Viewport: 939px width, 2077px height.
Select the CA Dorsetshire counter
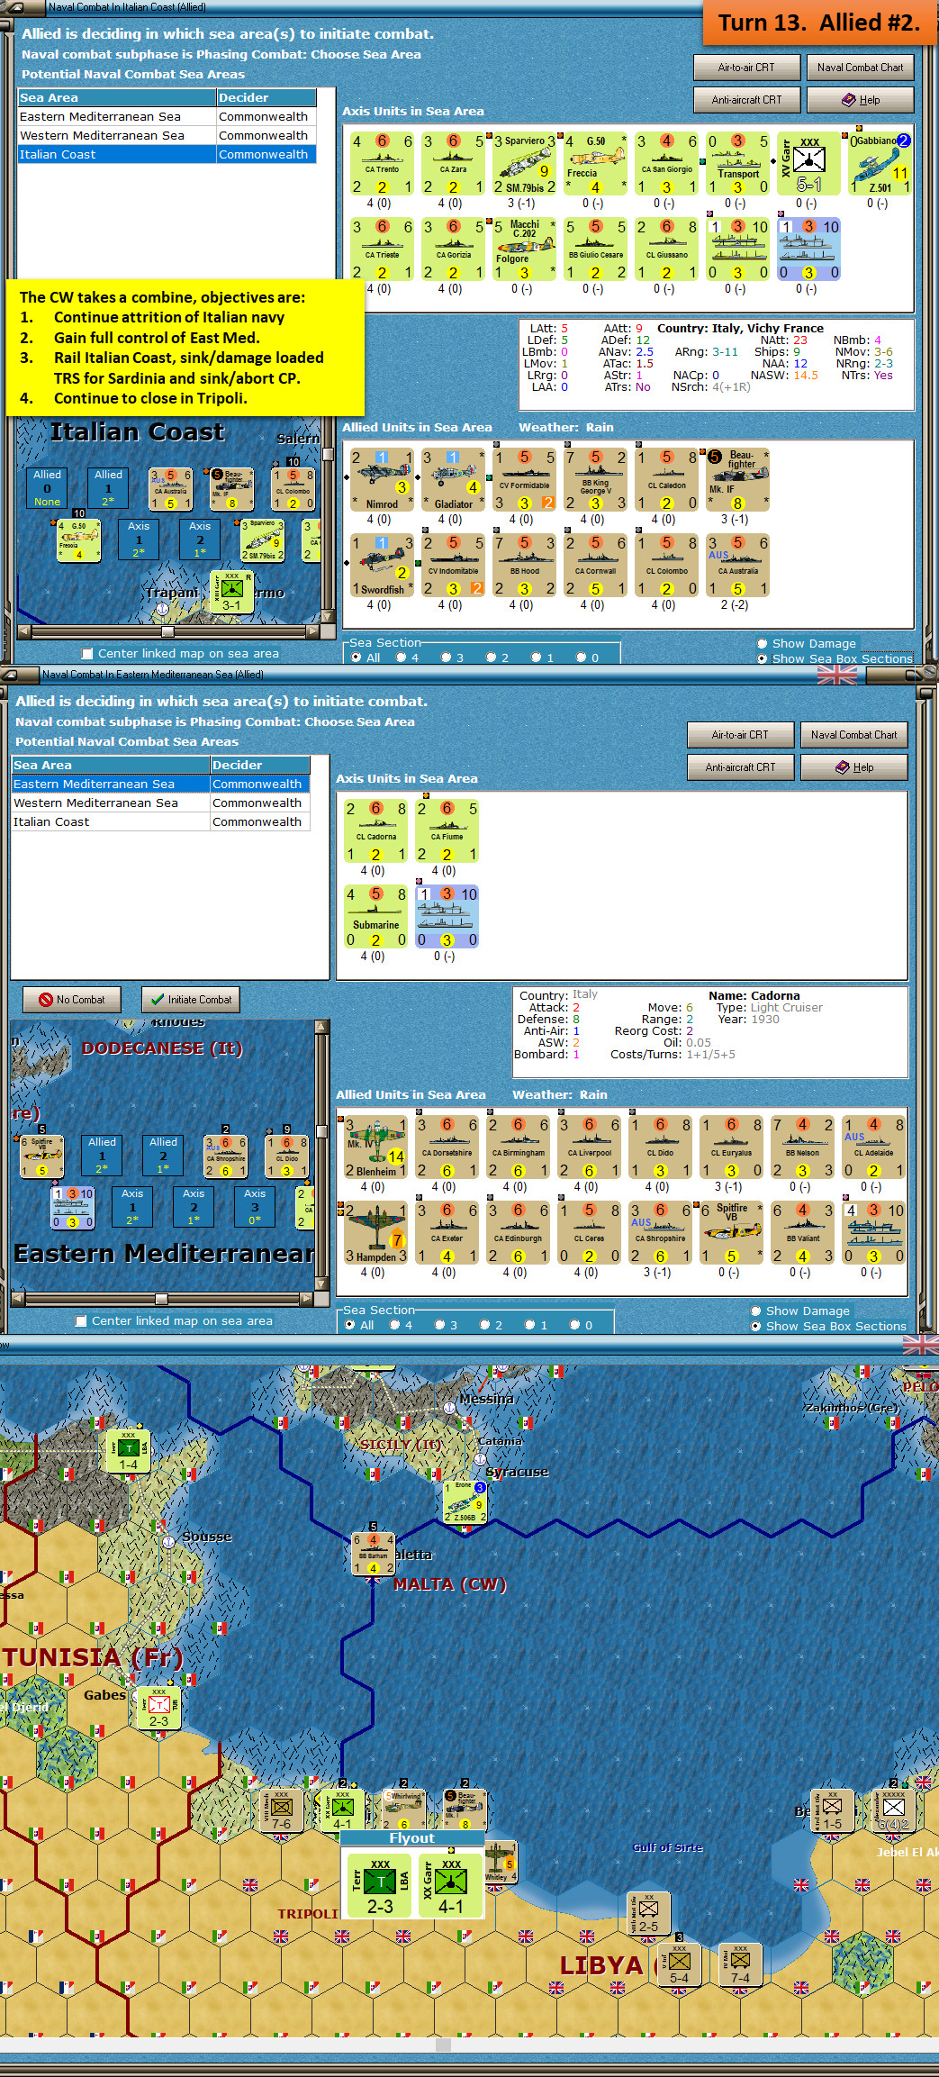[447, 1147]
